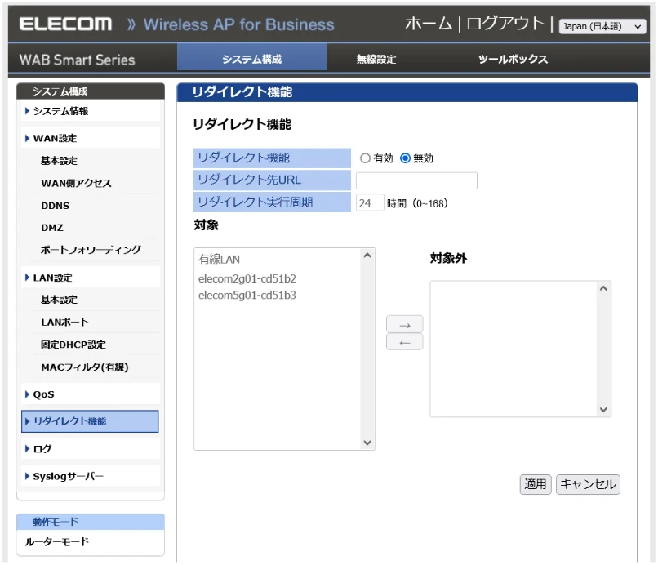Click the リダイレクト実行周期 hours field
The width and height of the screenshot is (658, 565).
coord(370,203)
